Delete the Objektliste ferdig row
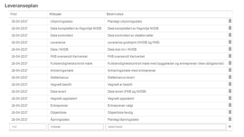 tap(230, 112)
